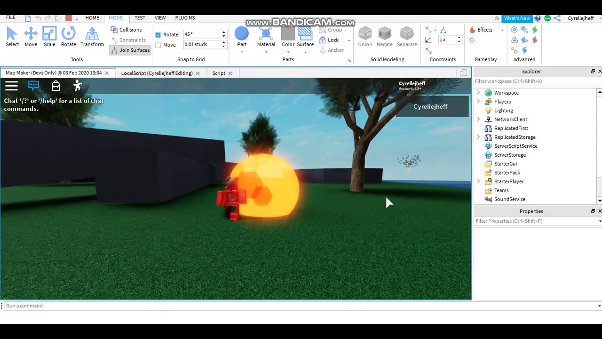Open the emotes figure icon
The image size is (602, 339).
point(78,86)
